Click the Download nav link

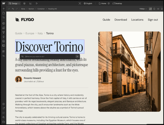(x=121, y=20)
